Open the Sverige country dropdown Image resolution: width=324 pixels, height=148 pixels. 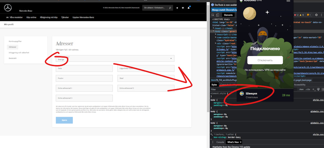[115, 59]
